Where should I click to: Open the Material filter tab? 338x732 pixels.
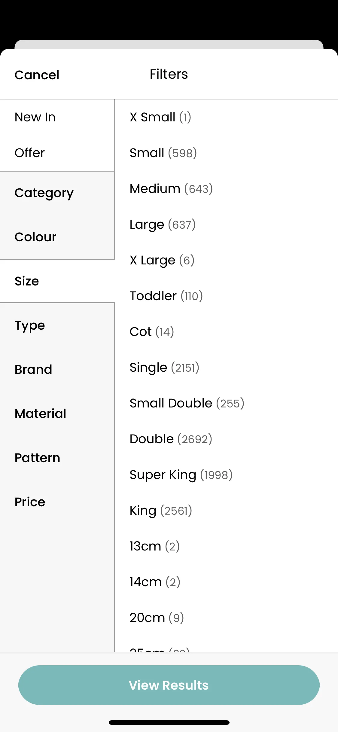pos(57,413)
